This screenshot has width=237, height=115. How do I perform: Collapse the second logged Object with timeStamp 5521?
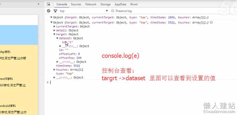point(51,22)
